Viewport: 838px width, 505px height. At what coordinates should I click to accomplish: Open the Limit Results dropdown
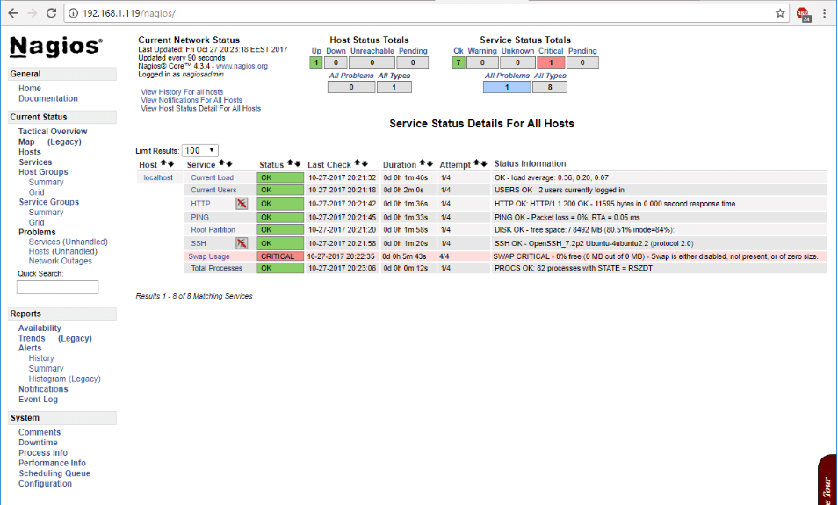[x=200, y=151]
